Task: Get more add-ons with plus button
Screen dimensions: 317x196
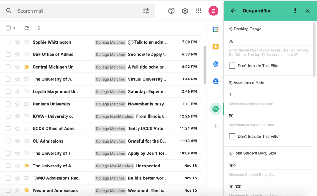Action: 216,126
